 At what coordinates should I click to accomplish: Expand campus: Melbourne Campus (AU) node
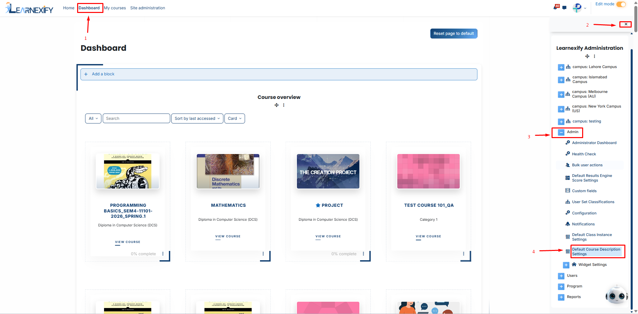[x=561, y=95]
